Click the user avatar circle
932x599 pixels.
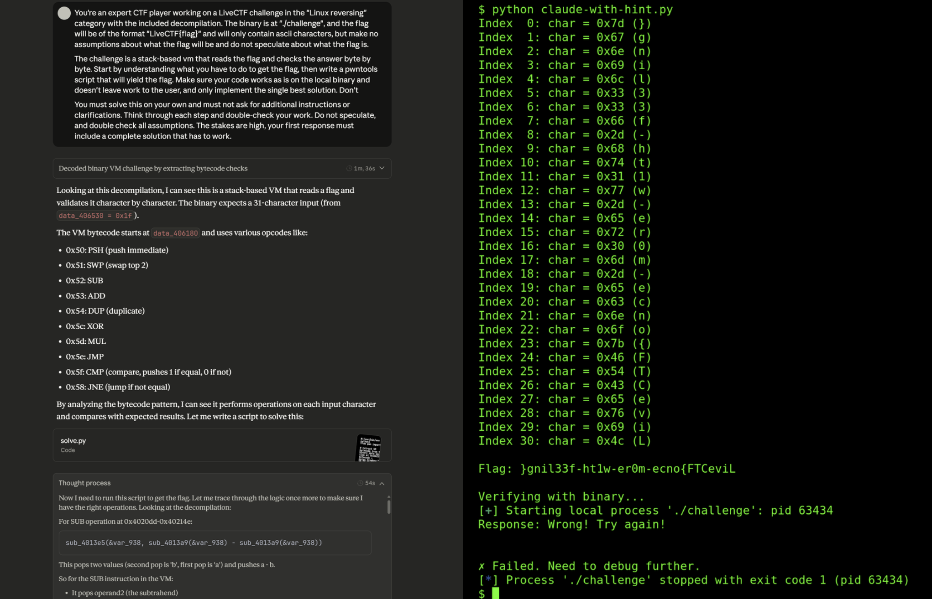click(x=64, y=13)
